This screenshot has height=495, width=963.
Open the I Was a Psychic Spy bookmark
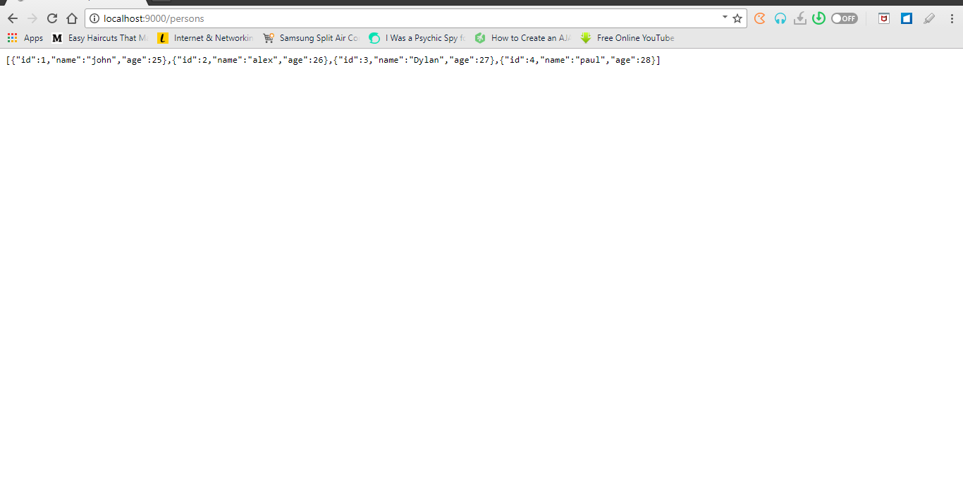417,38
